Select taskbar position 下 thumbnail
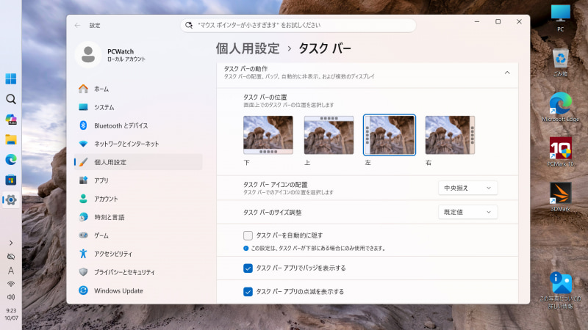 (268, 135)
